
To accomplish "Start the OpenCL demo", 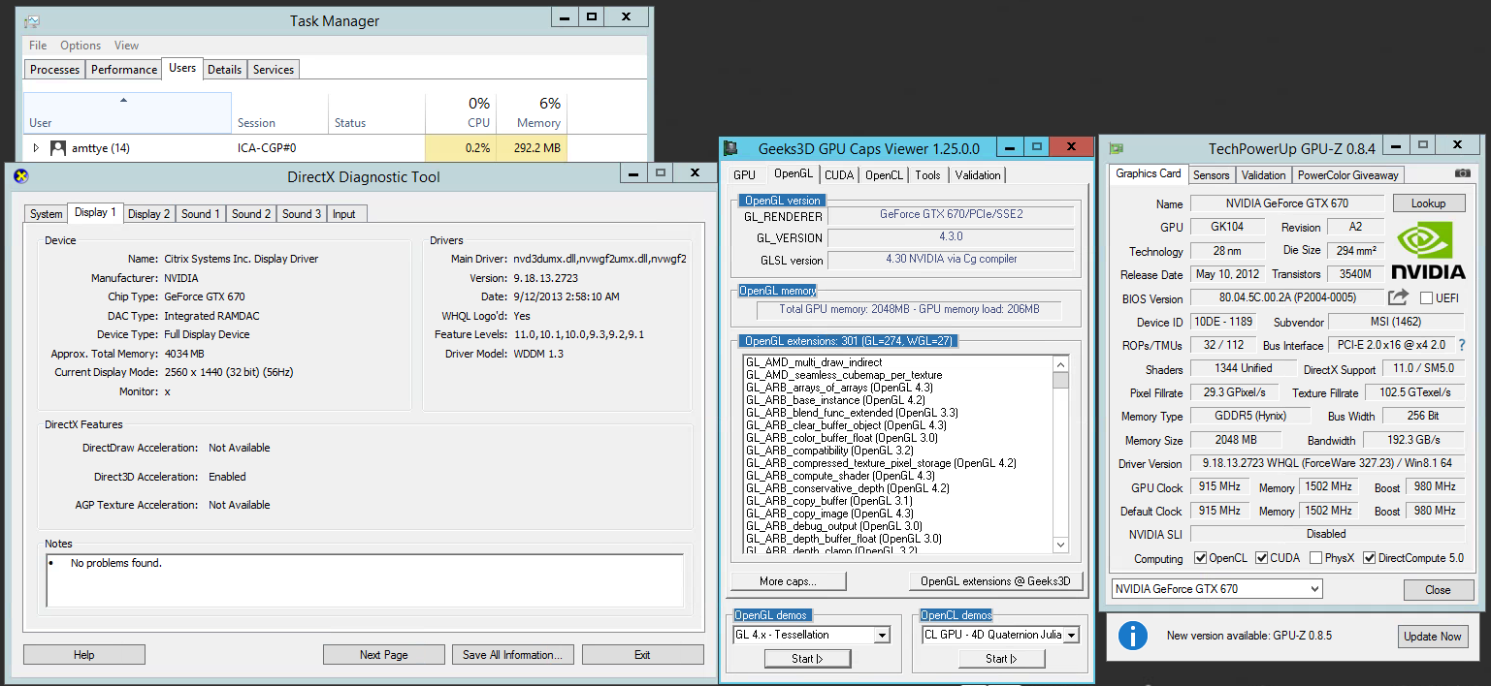I will pos(1001,659).
